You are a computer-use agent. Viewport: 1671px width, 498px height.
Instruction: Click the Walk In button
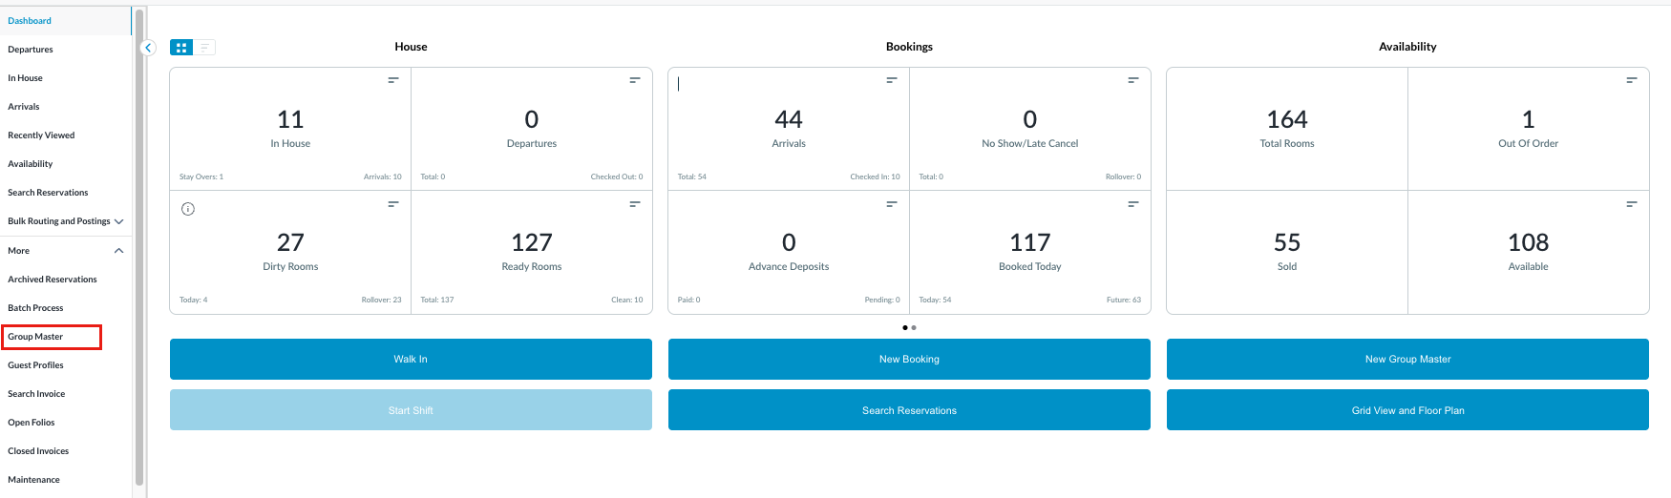coord(411,359)
